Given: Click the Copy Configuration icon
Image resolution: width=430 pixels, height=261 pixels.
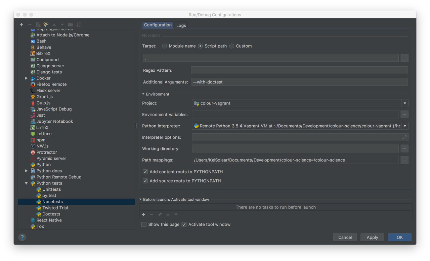Looking at the screenshot, I should (38, 25).
